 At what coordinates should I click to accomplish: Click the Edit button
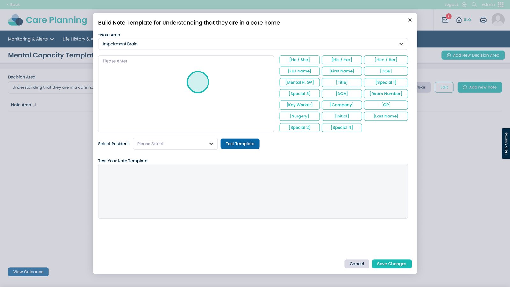click(x=444, y=87)
